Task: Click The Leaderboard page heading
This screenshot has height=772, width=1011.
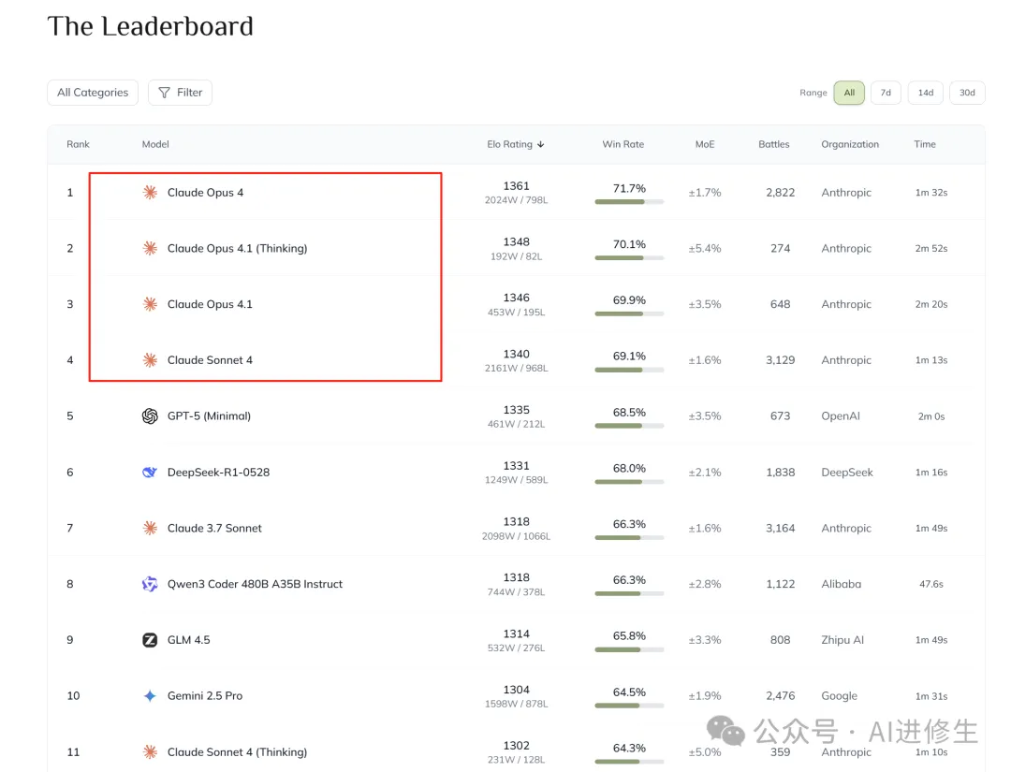Action: 150,26
